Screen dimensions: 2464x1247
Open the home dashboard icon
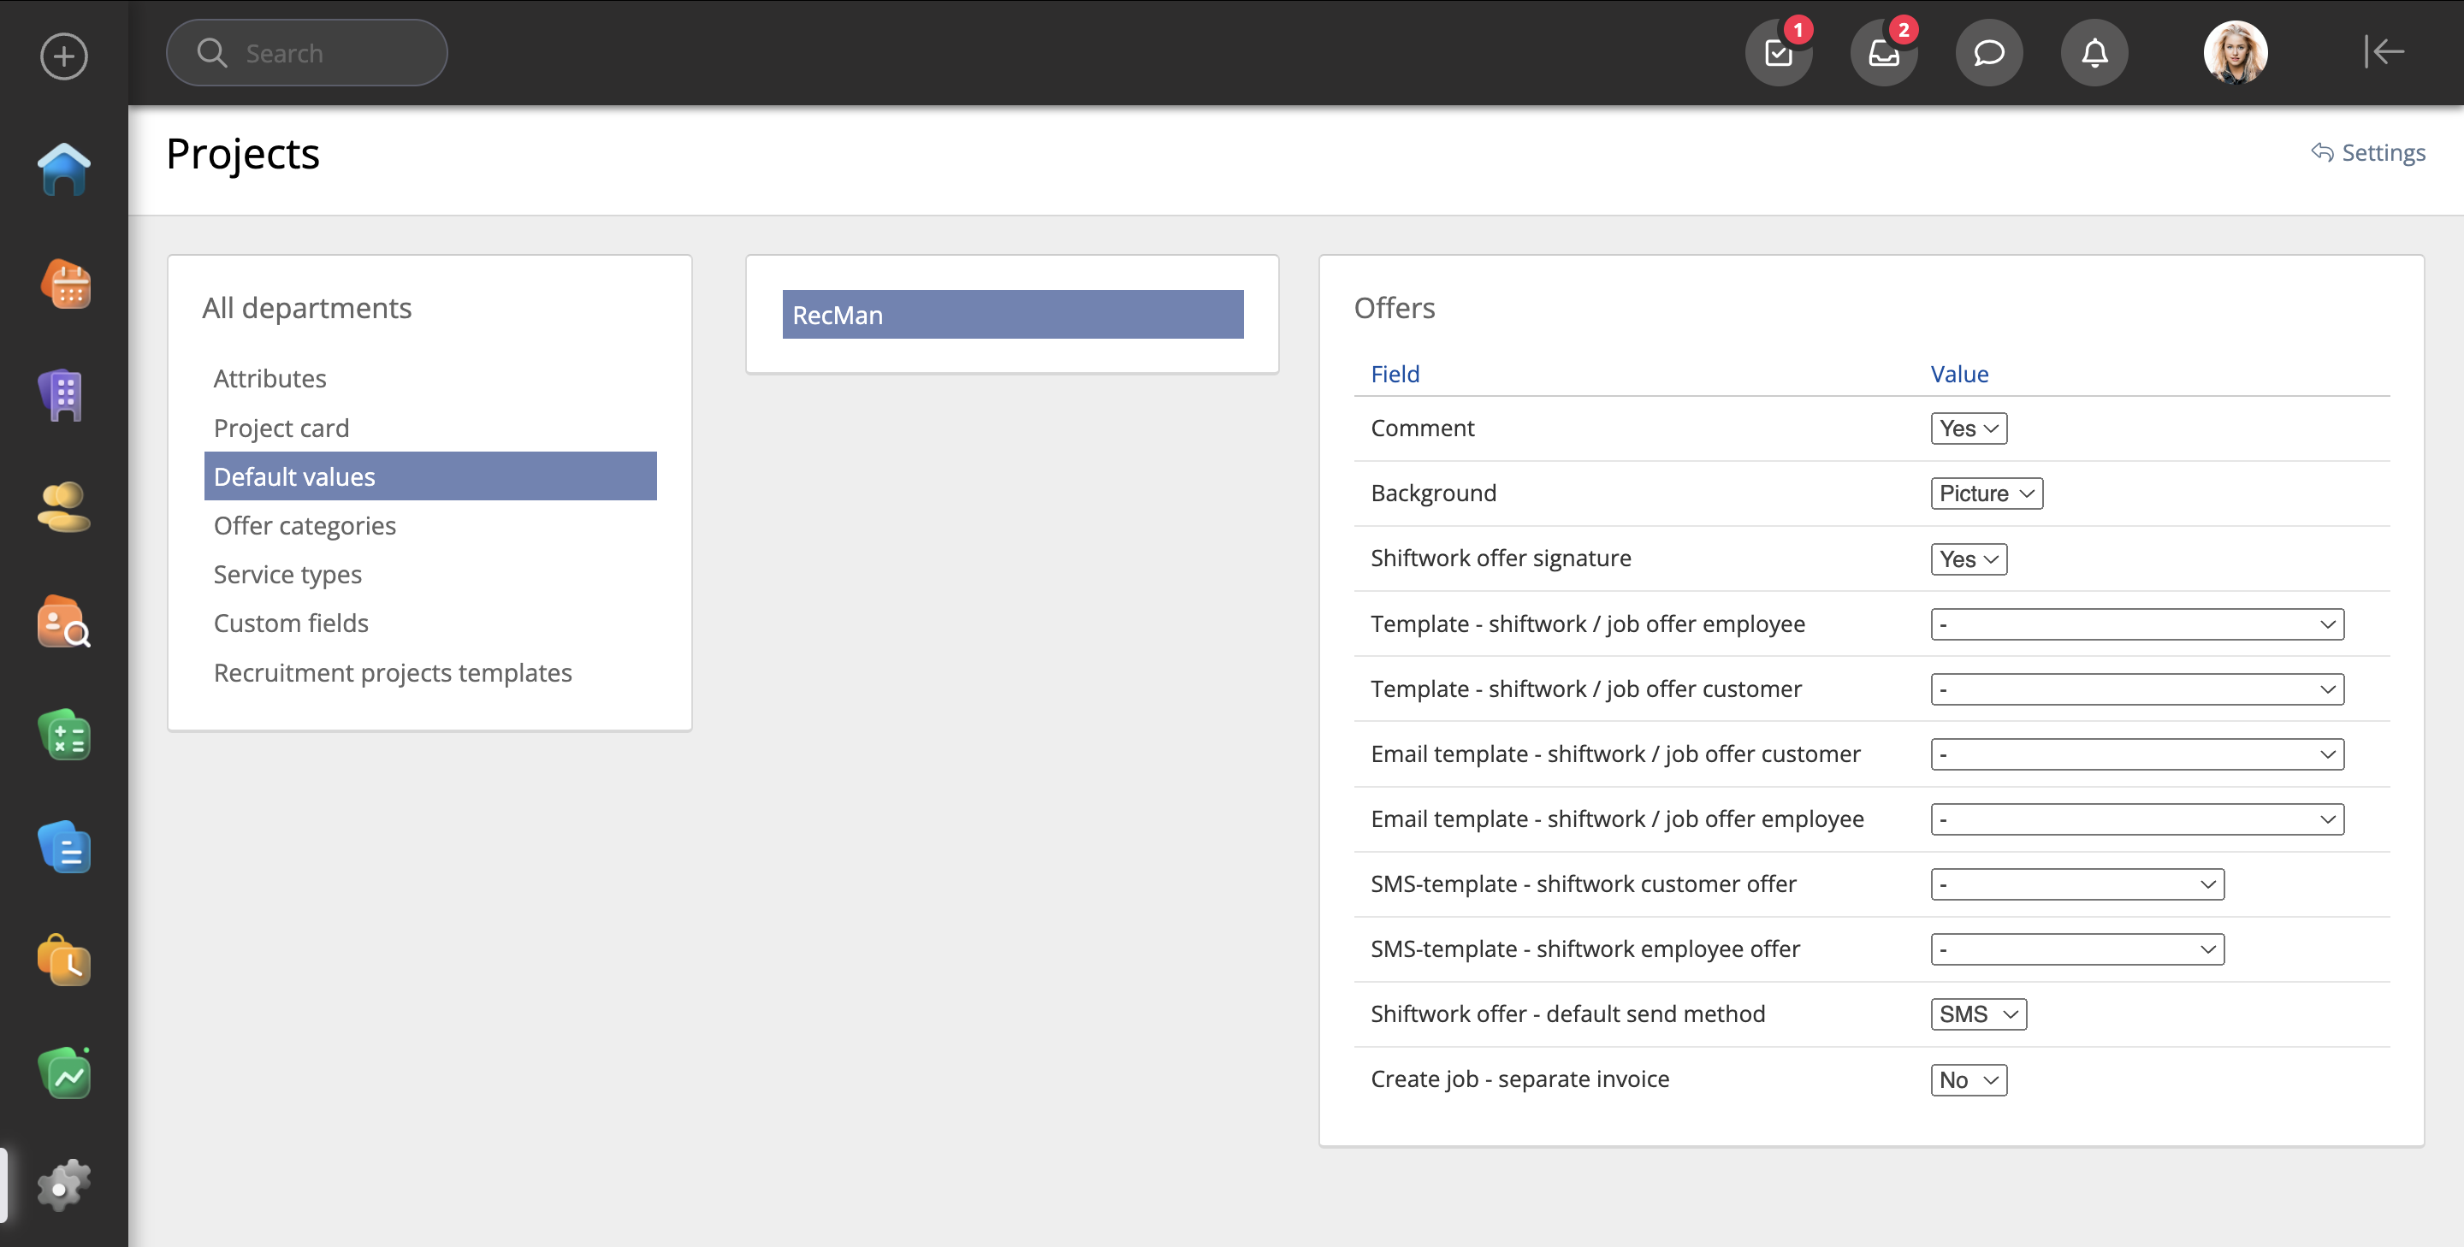pyautogui.click(x=64, y=169)
